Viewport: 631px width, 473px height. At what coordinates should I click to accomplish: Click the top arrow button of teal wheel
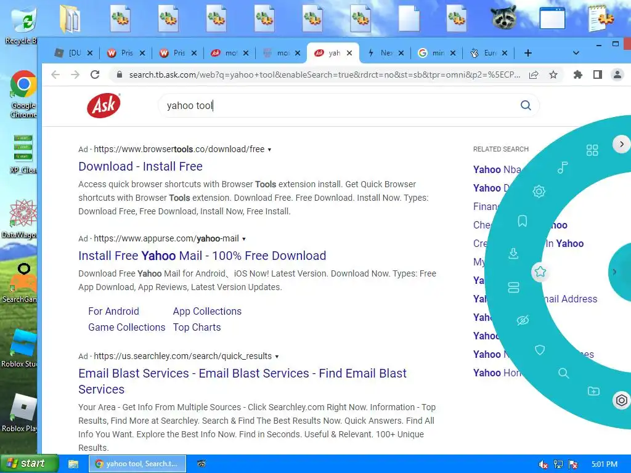pos(621,144)
